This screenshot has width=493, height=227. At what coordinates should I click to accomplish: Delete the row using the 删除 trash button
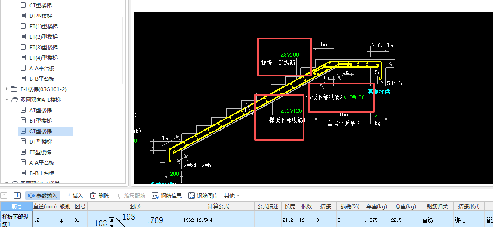[x=99, y=196]
